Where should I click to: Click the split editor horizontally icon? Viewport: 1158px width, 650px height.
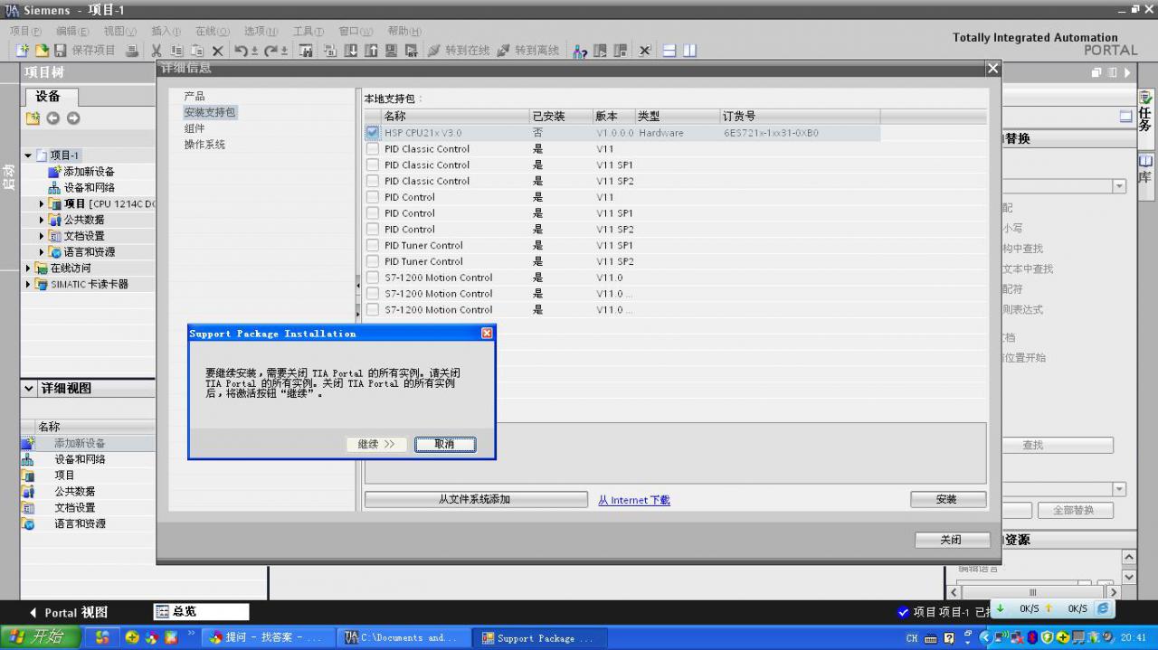click(669, 51)
